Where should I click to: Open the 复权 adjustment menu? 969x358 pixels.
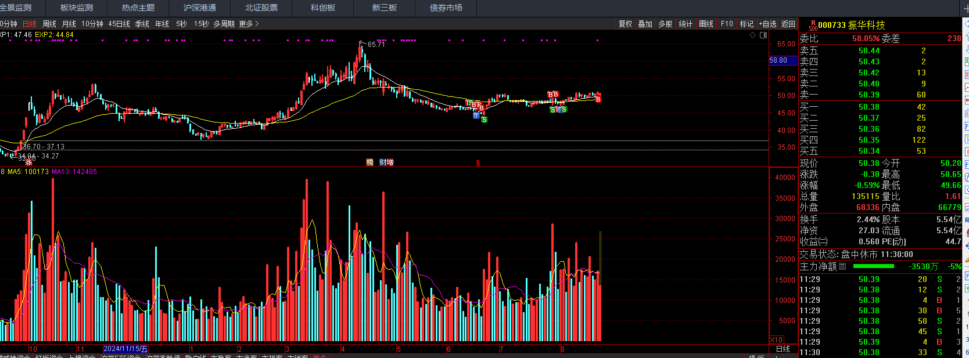coord(626,24)
